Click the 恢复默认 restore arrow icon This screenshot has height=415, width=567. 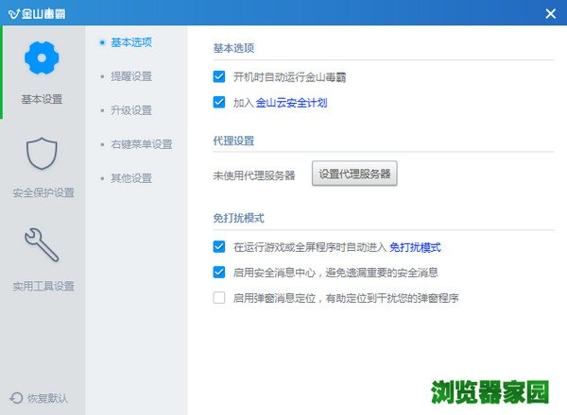[x=16, y=398]
